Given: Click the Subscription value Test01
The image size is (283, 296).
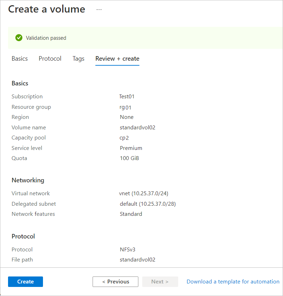Looking at the screenshot, I should pyautogui.click(x=127, y=96).
